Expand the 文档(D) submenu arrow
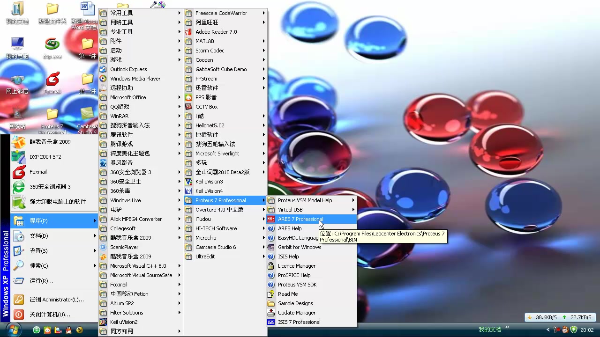This screenshot has height=337, width=600. click(95, 235)
